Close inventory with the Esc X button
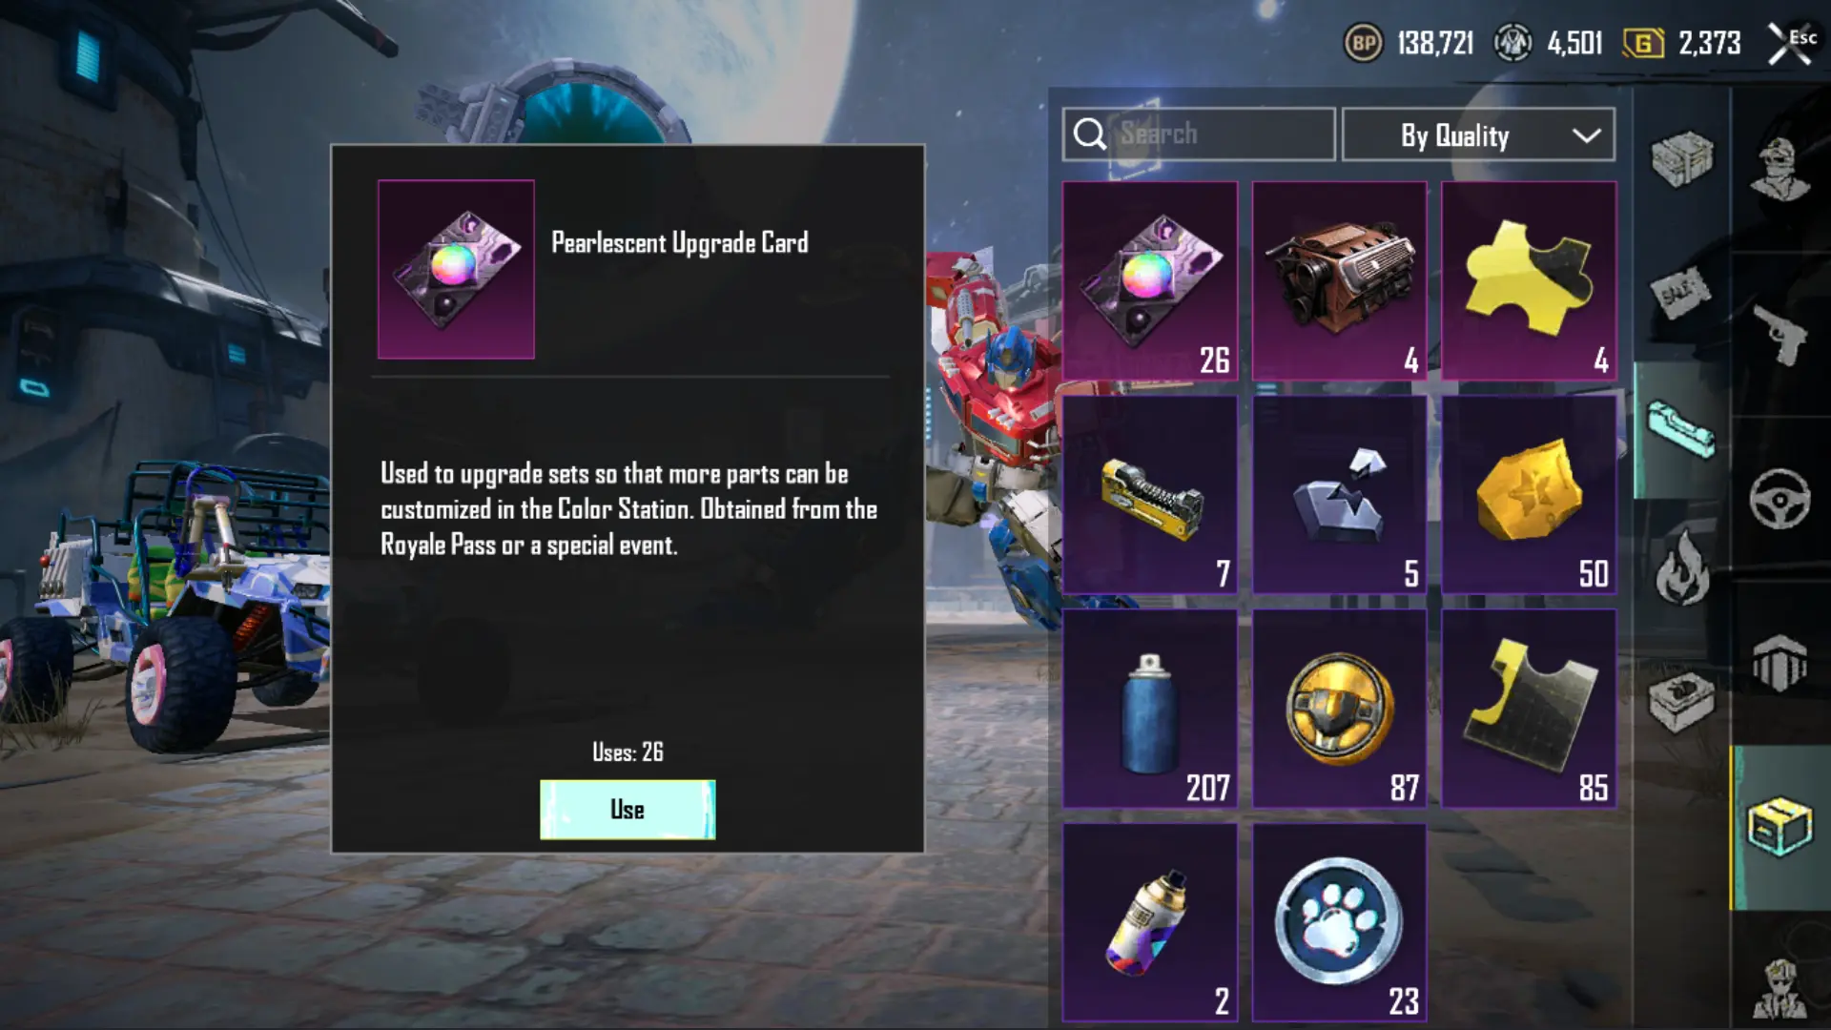Screen dimensions: 1831x1030 tap(1791, 44)
